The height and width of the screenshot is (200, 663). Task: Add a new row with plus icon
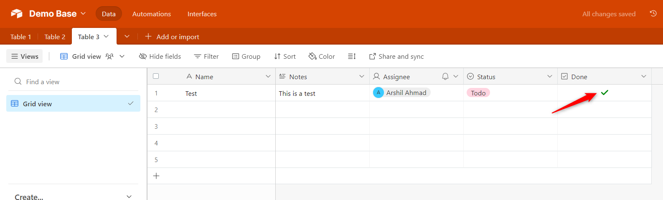pyautogui.click(x=156, y=176)
